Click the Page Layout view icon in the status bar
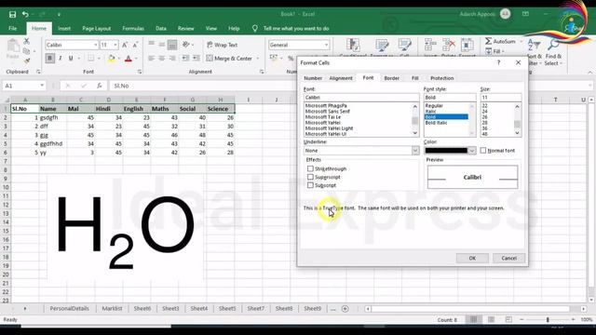Image resolution: width=596 pixels, height=335 pixels. 491,320
